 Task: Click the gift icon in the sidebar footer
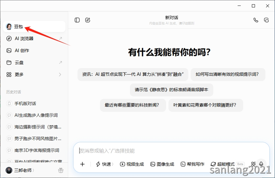pos(61,170)
